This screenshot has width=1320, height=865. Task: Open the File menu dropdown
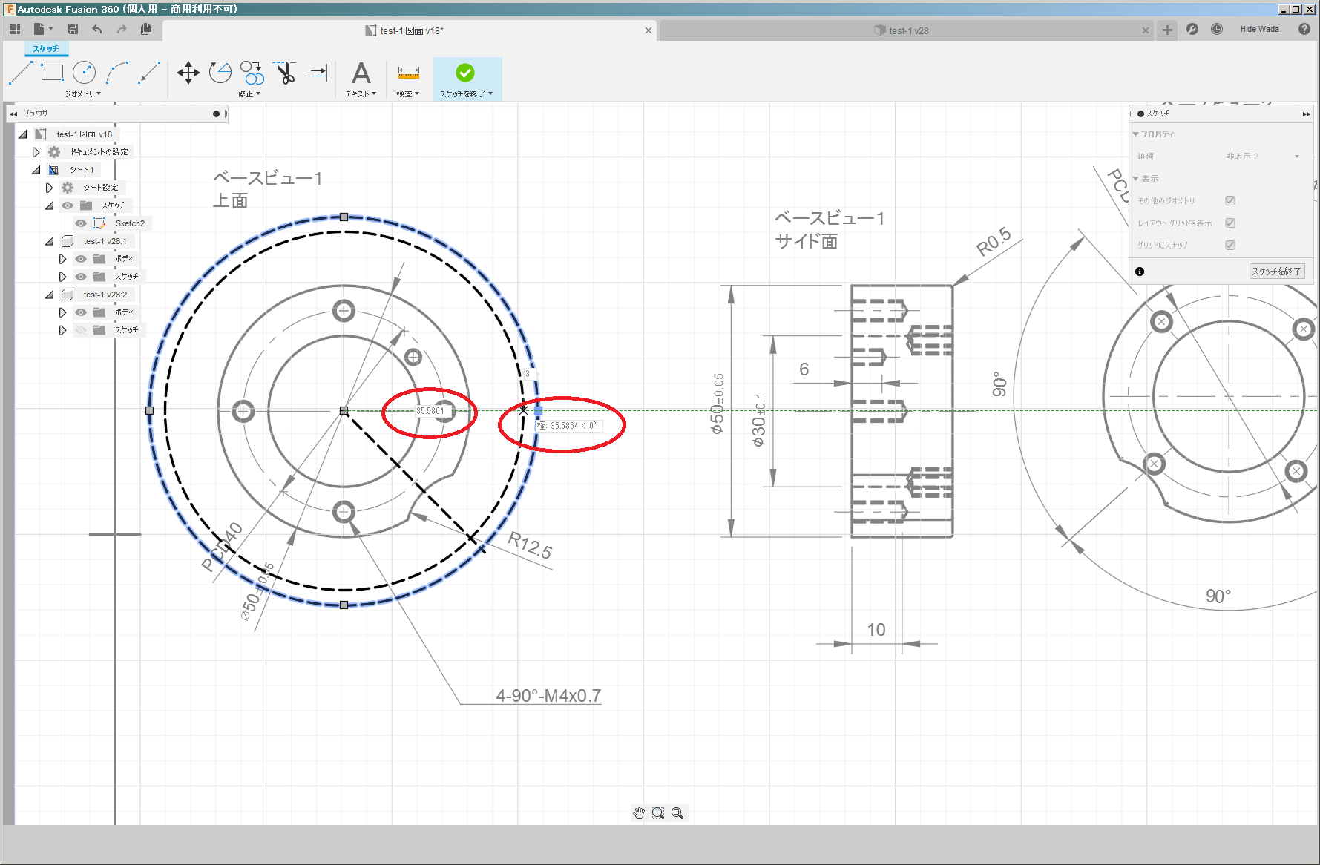tap(43, 29)
